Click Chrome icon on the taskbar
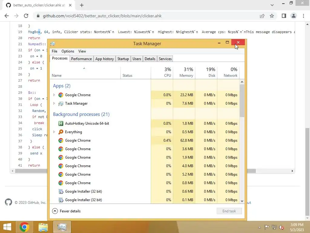310x233 pixels. coord(25,227)
